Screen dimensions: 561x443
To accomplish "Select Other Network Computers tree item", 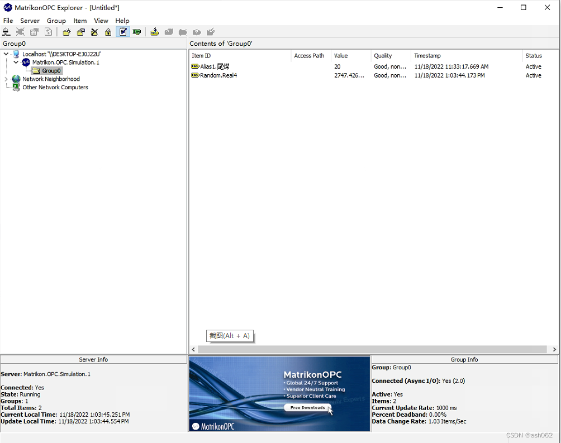I will pyautogui.click(x=55, y=87).
